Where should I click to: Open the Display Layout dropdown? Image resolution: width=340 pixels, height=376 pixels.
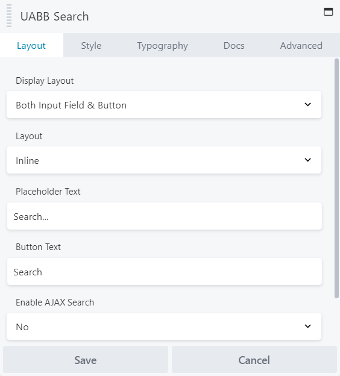tap(164, 105)
